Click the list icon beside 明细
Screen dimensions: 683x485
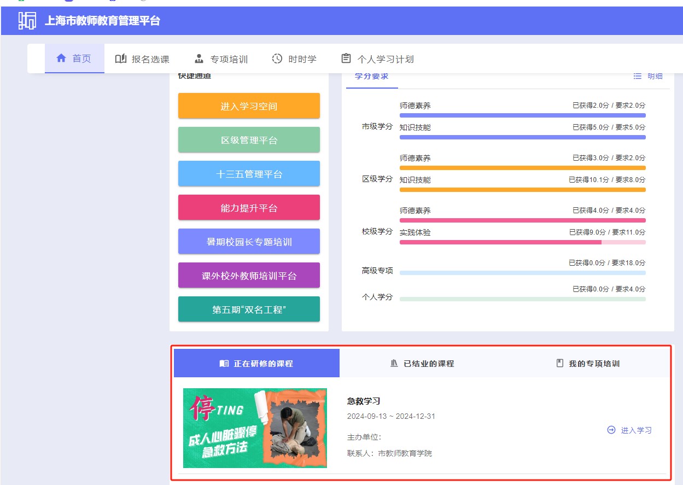(x=638, y=76)
